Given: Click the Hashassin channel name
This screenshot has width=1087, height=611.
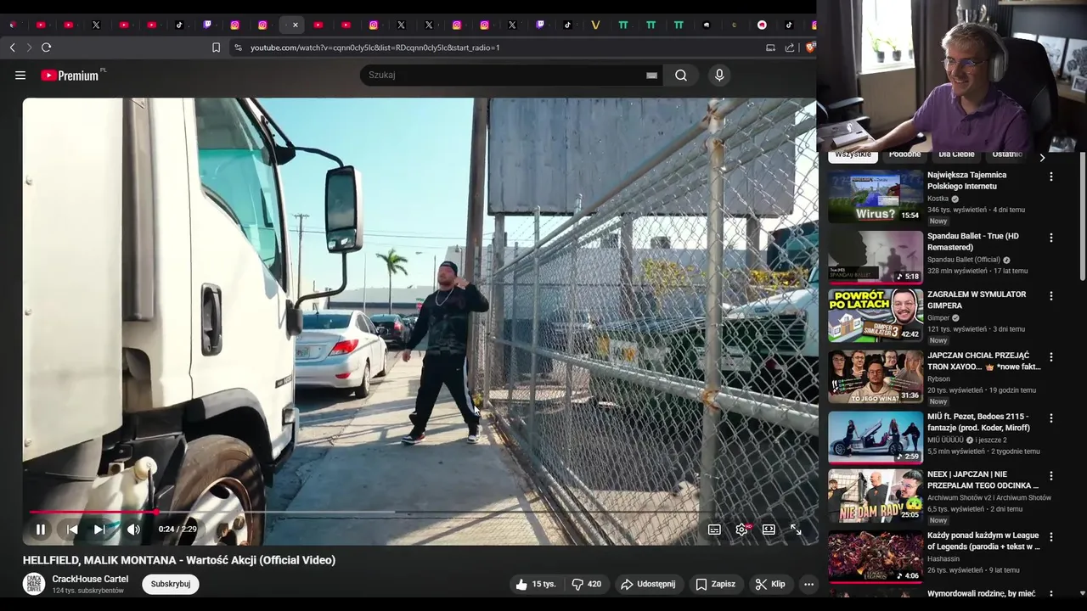Looking at the screenshot, I should click(x=943, y=559).
